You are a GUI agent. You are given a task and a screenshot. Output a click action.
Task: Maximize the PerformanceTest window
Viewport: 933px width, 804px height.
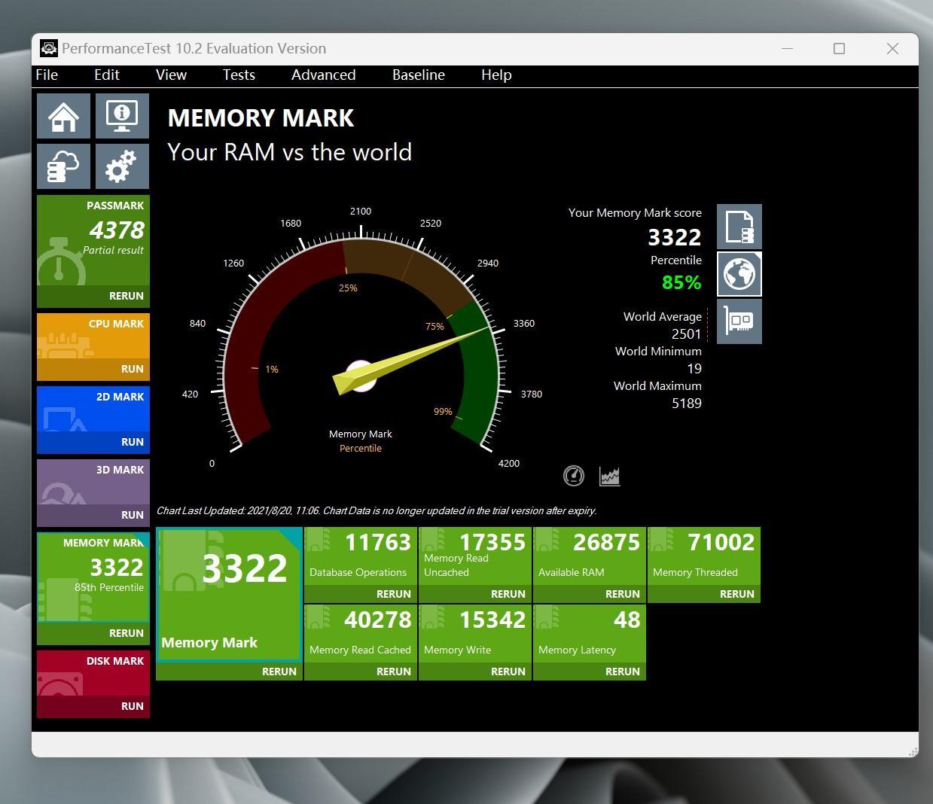point(839,49)
